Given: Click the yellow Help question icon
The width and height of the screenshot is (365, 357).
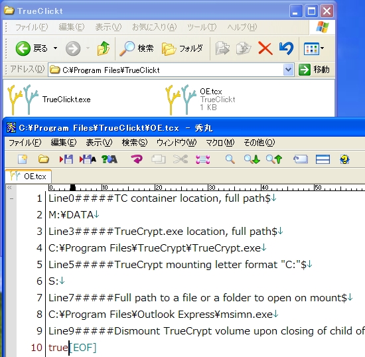Looking at the screenshot, I should (344, 159).
